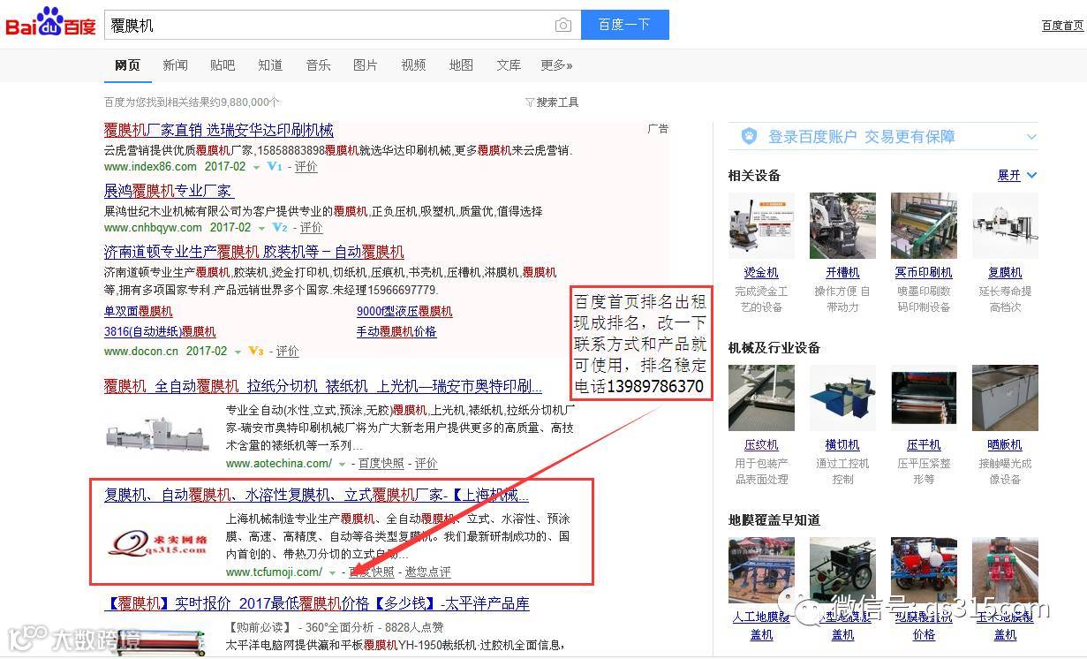
Task: Open the 横切机 link
Action: tap(842, 445)
